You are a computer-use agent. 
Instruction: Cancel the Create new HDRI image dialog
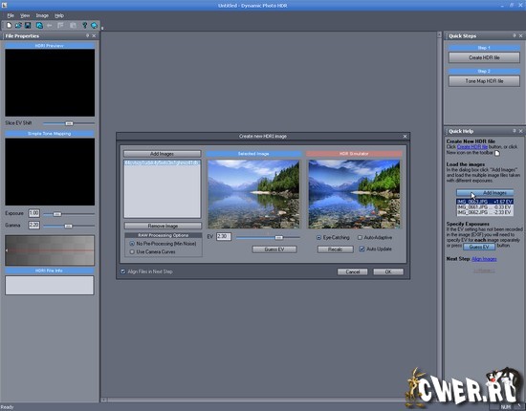352,271
